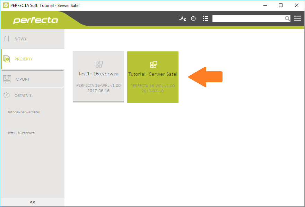Click the perfecta logo
The image size is (305, 207).
click(35, 20)
